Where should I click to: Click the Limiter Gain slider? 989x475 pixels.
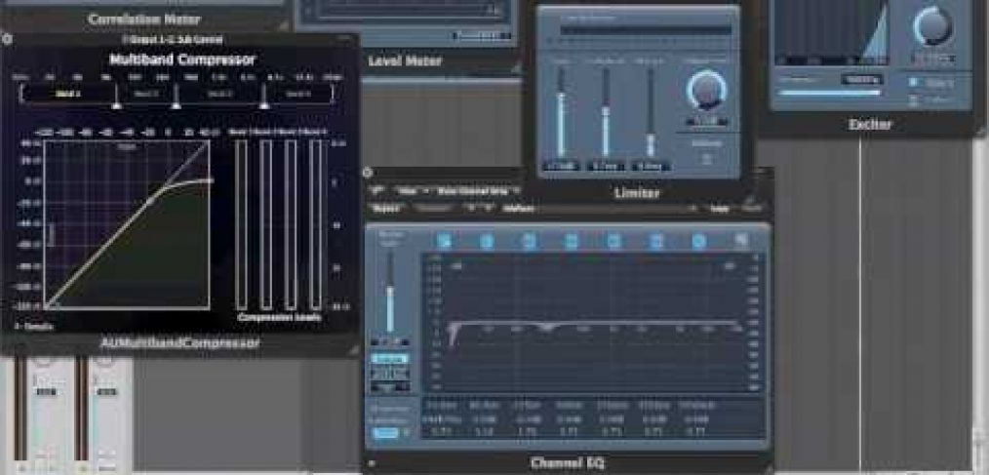(561, 112)
